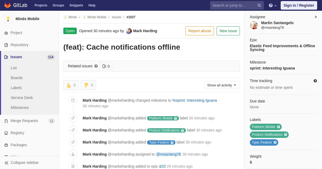Open the Show all activity dropdown

222,85
